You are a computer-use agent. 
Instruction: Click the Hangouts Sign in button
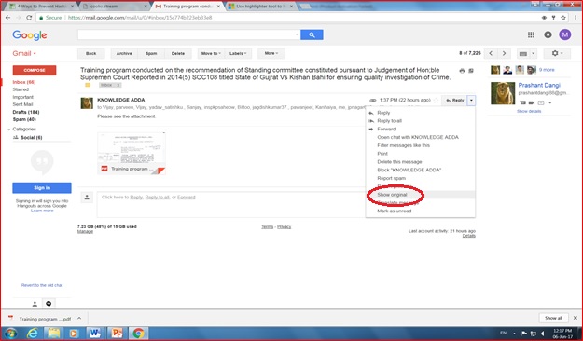(x=42, y=187)
